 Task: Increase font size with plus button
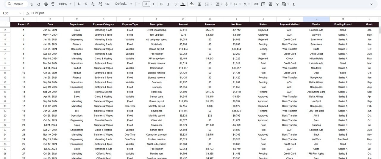(153, 4)
